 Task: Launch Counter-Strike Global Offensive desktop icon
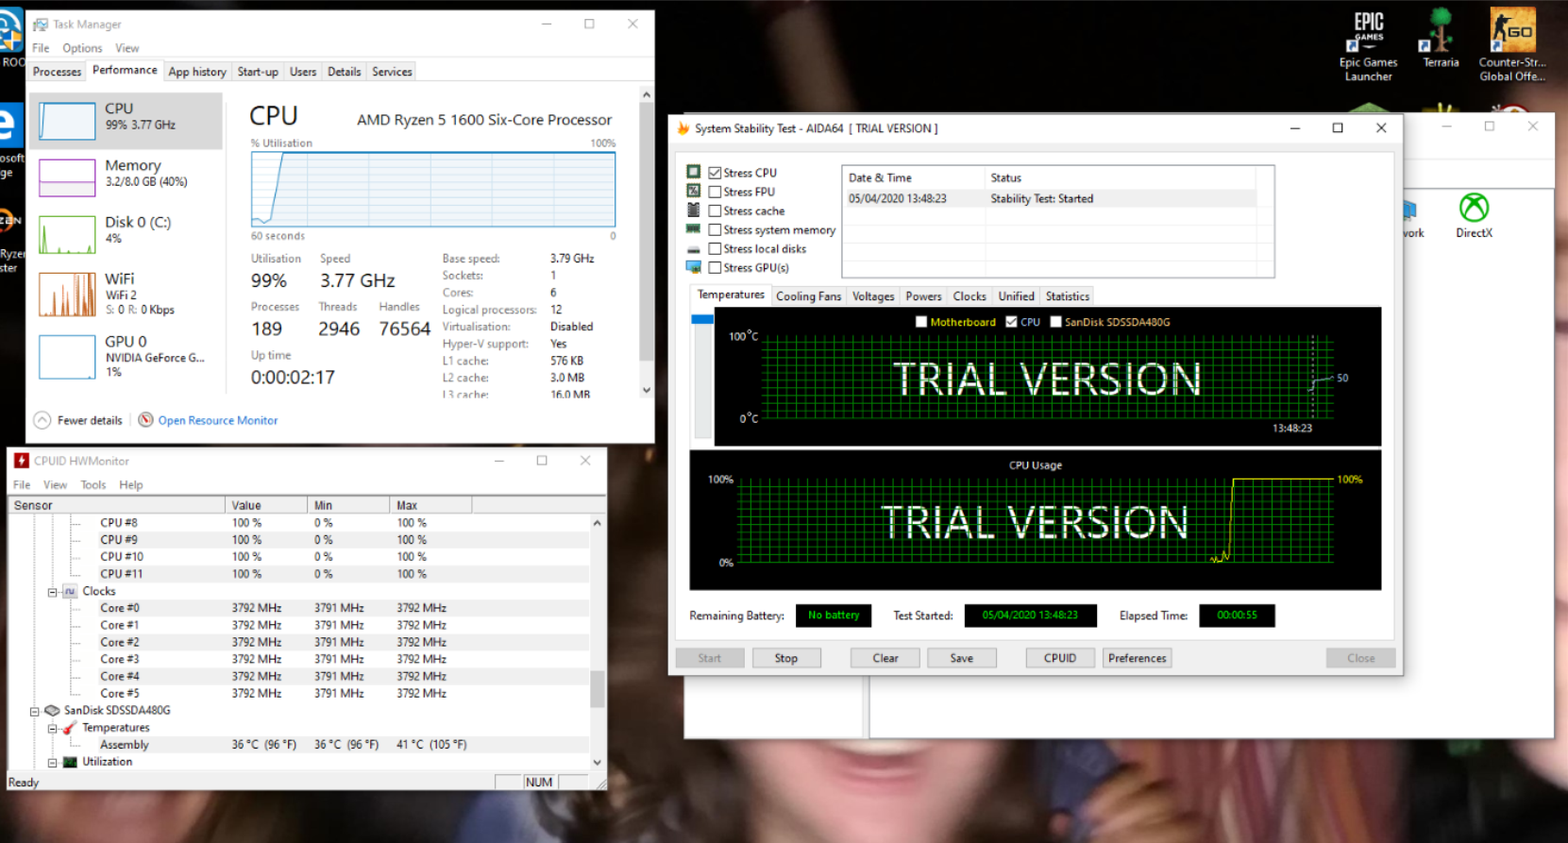pyautogui.click(x=1511, y=44)
